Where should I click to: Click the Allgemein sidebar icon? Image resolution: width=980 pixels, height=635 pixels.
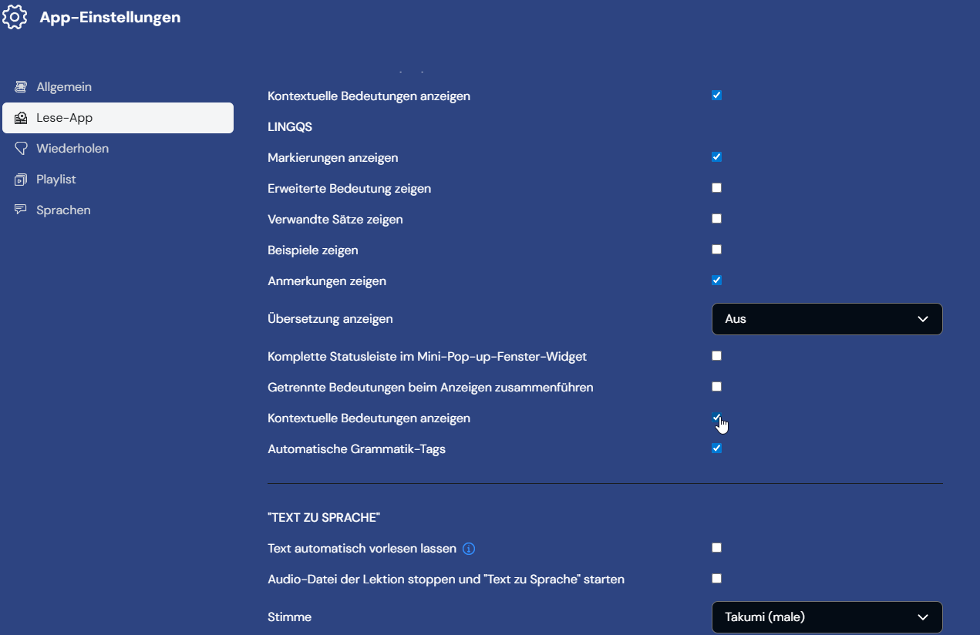[21, 87]
